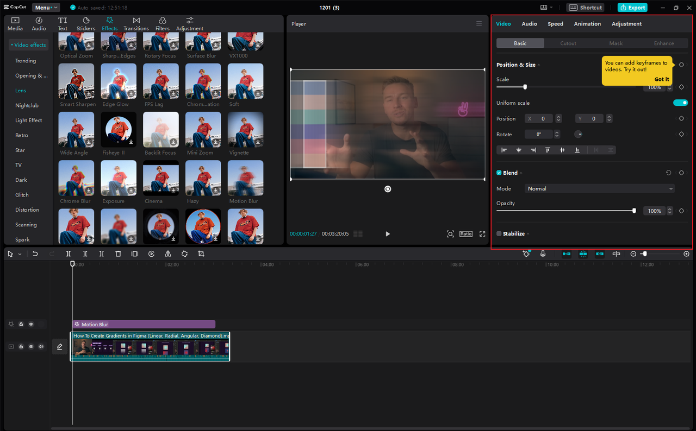Image resolution: width=696 pixels, height=431 pixels.
Task: Click the reset icon next to Blend
Action: (x=668, y=172)
